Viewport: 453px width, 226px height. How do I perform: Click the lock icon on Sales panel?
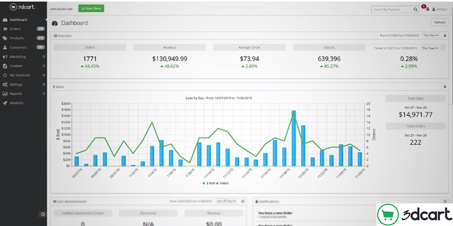[444, 86]
